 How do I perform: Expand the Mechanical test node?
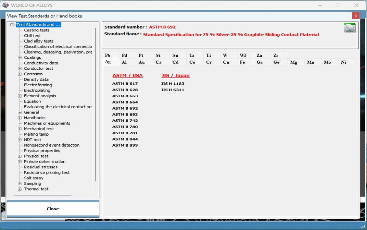click(20, 129)
